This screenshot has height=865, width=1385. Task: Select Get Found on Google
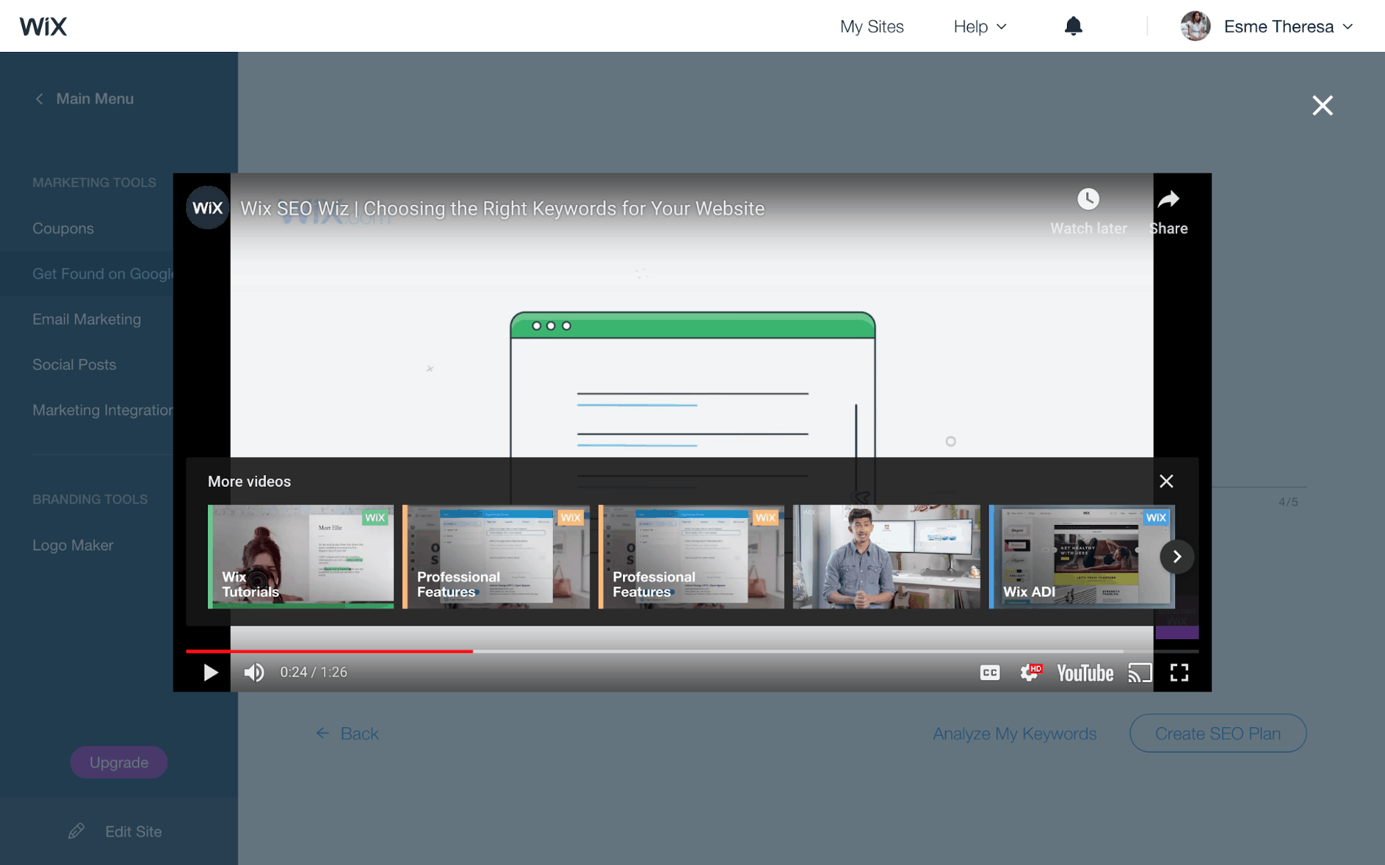pos(103,274)
